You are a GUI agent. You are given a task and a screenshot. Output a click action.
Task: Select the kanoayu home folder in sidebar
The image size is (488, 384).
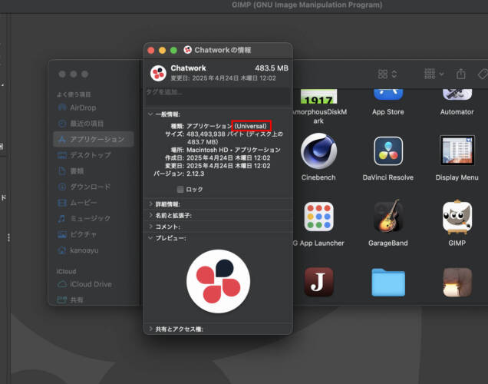click(x=94, y=250)
